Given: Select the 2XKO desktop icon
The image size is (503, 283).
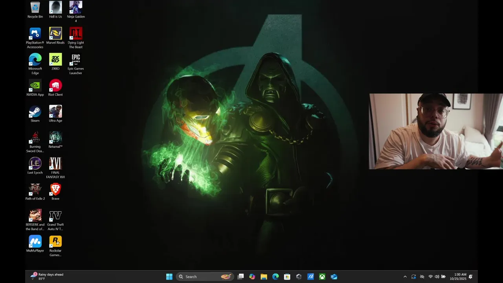Looking at the screenshot, I should (x=55, y=62).
